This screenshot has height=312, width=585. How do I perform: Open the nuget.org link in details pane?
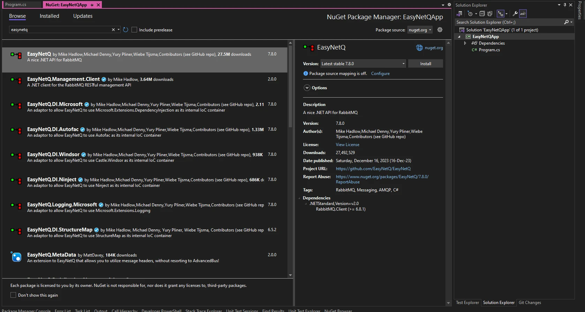434,48
